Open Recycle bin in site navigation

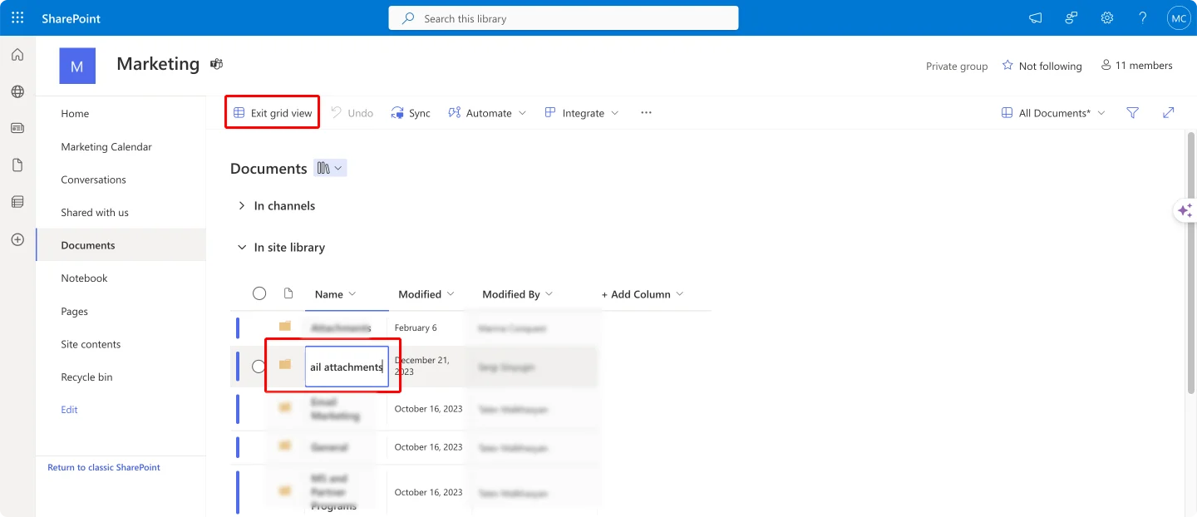pos(86,377)
